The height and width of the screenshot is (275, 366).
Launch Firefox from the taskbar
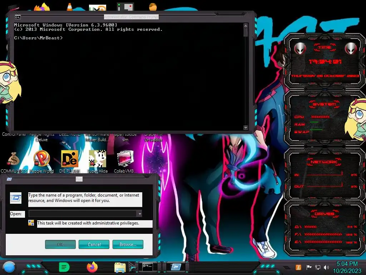click(92, 267)
